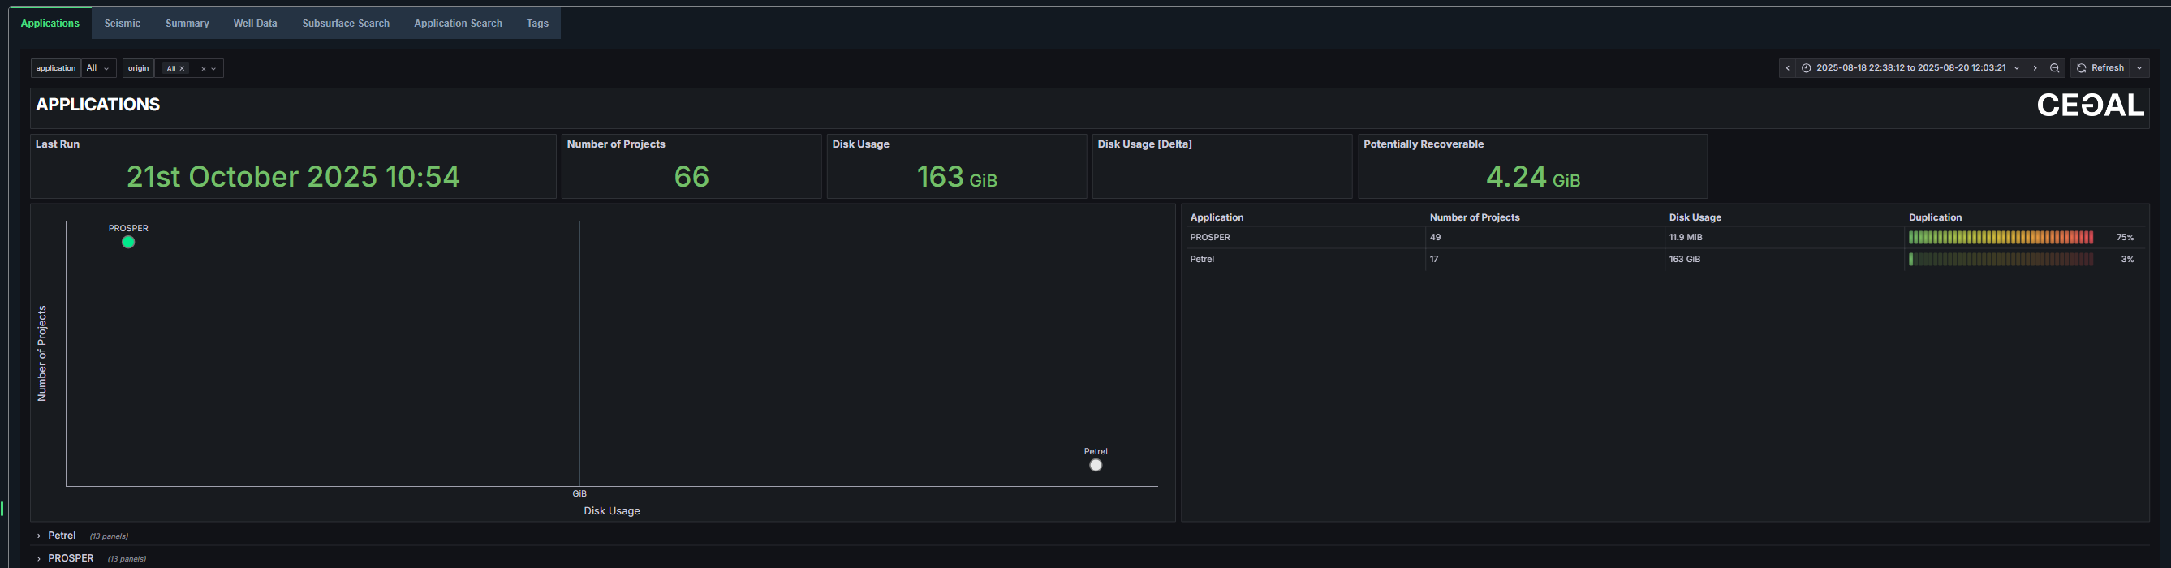Go to the Well Data tab
This screenshot has width=2171, height=568.
[x=256, y=24]
